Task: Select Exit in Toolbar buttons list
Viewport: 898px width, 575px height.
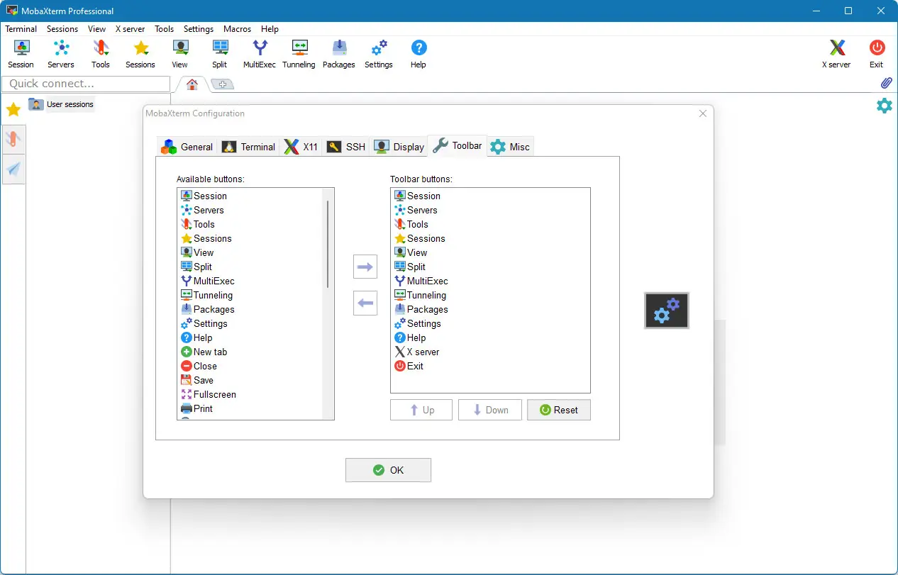Action: point(409,366)
